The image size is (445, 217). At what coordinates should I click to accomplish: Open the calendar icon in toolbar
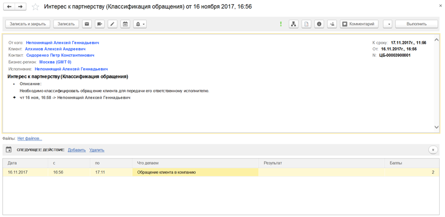[125, 24]
